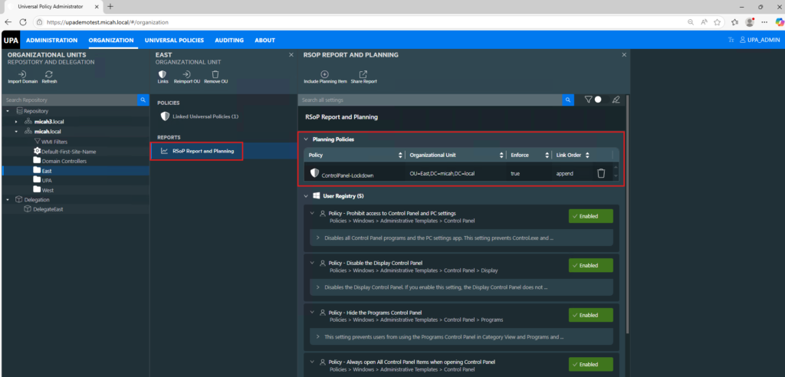This screenshot has height=377, width=785.
Task: Click the Include Planning Item icon
Action: point(324,74)
